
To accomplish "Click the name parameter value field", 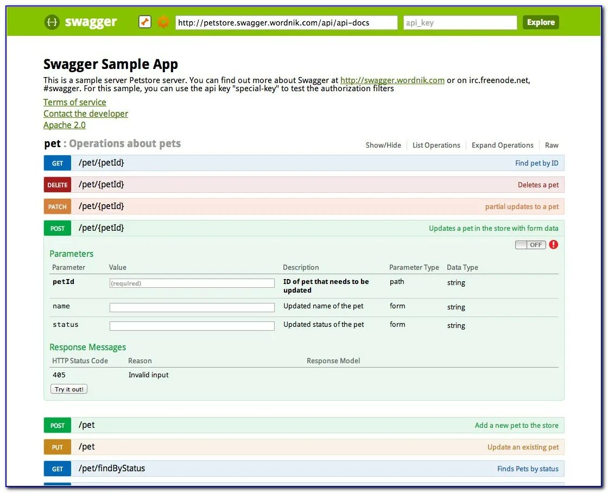I will click(x=192, y=308).
